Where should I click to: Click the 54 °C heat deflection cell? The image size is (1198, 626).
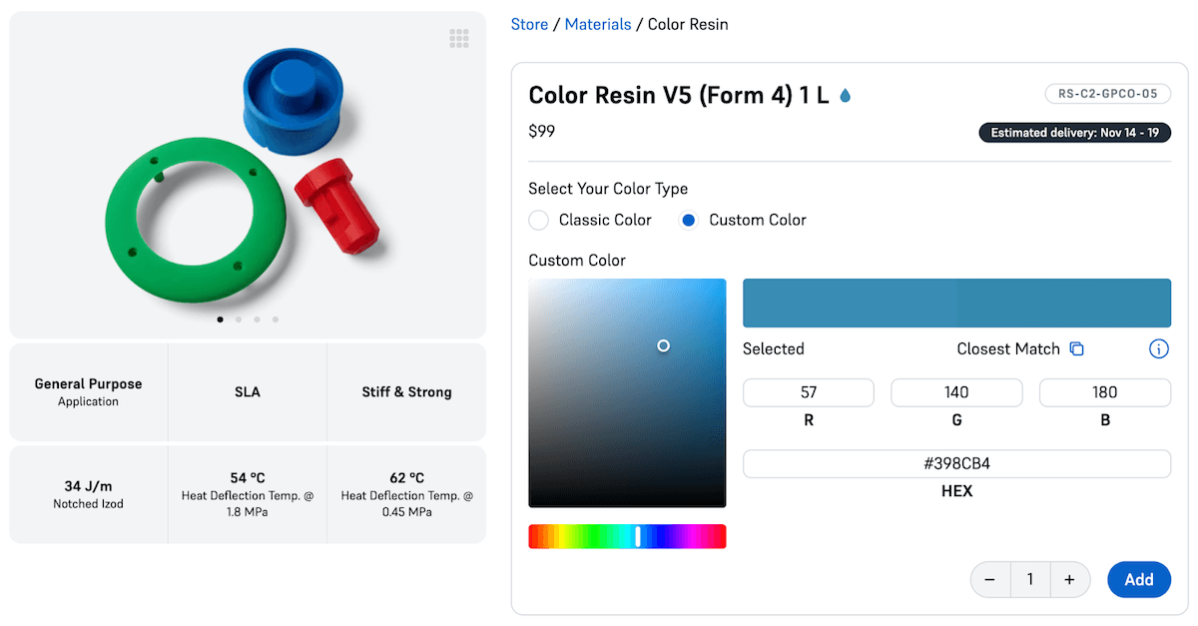pyautogui.click(x=248, y=494)
